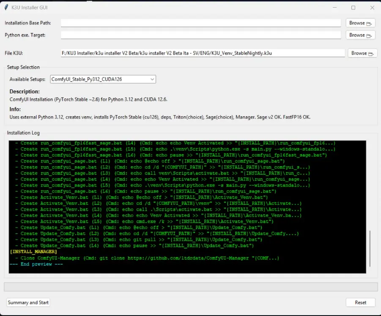Click the run_comfyui_sage.bat (L2) log line
The image size is (381, 316).
point(162,167)
